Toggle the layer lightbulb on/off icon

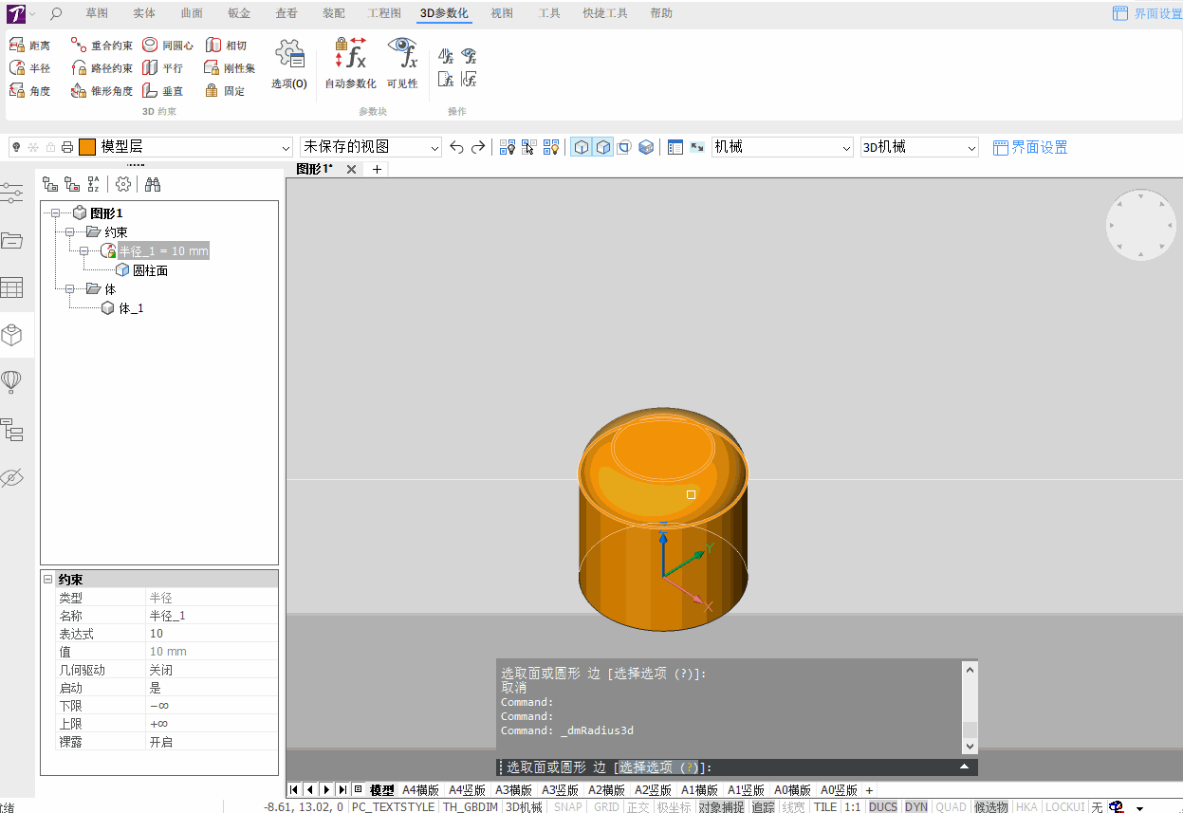point(16,147)
